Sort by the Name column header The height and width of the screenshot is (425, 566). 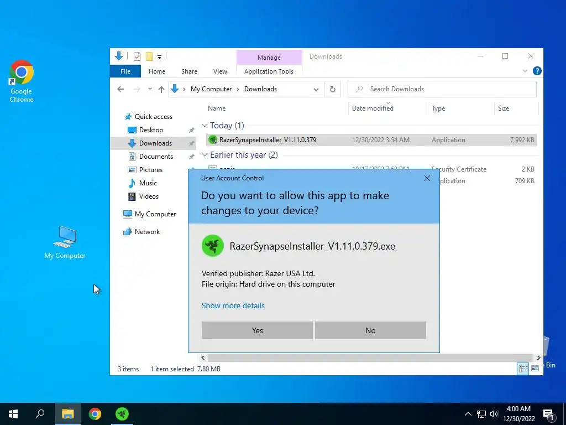217,108
